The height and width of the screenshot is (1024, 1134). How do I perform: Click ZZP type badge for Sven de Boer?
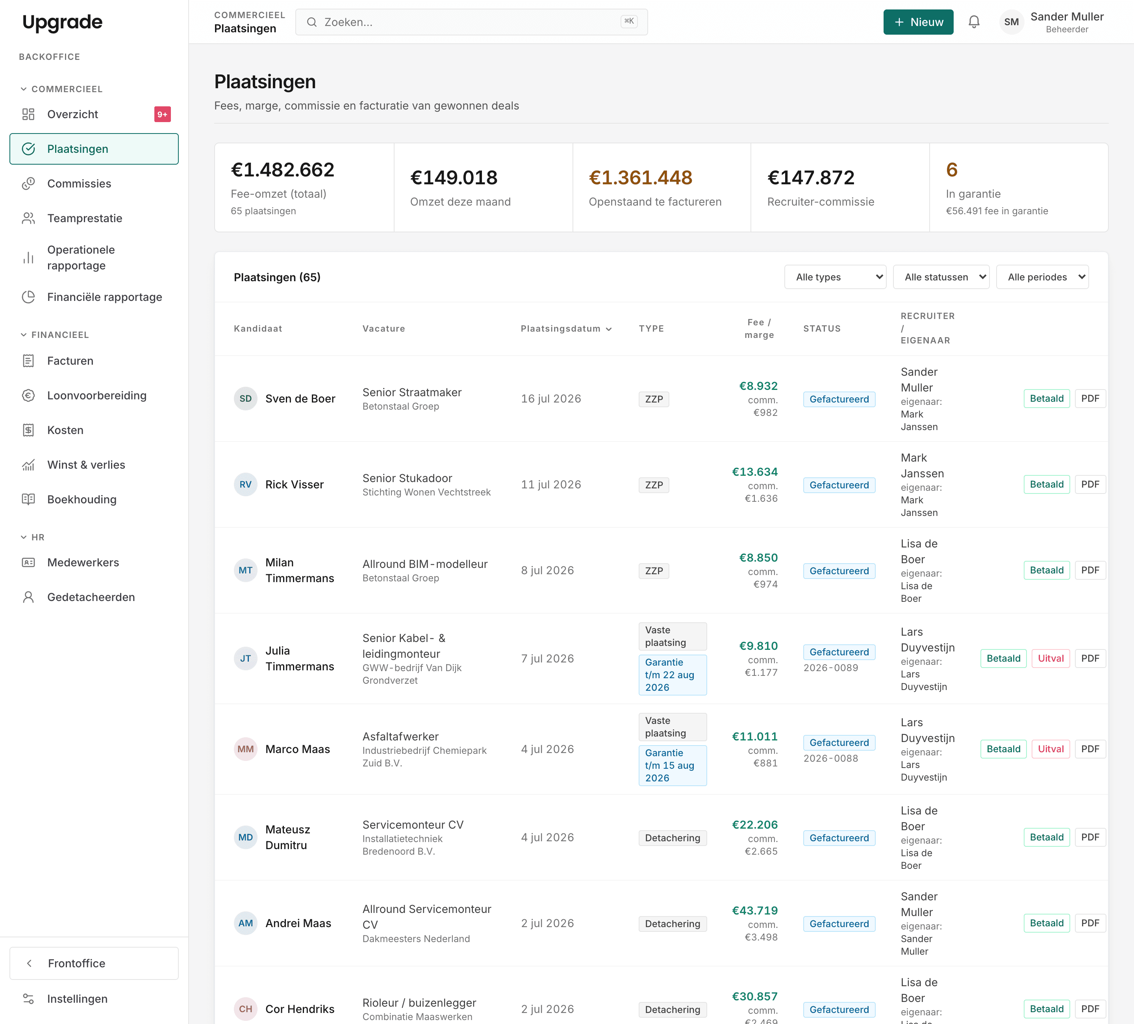pyautogui.click(x=654, y=399)
